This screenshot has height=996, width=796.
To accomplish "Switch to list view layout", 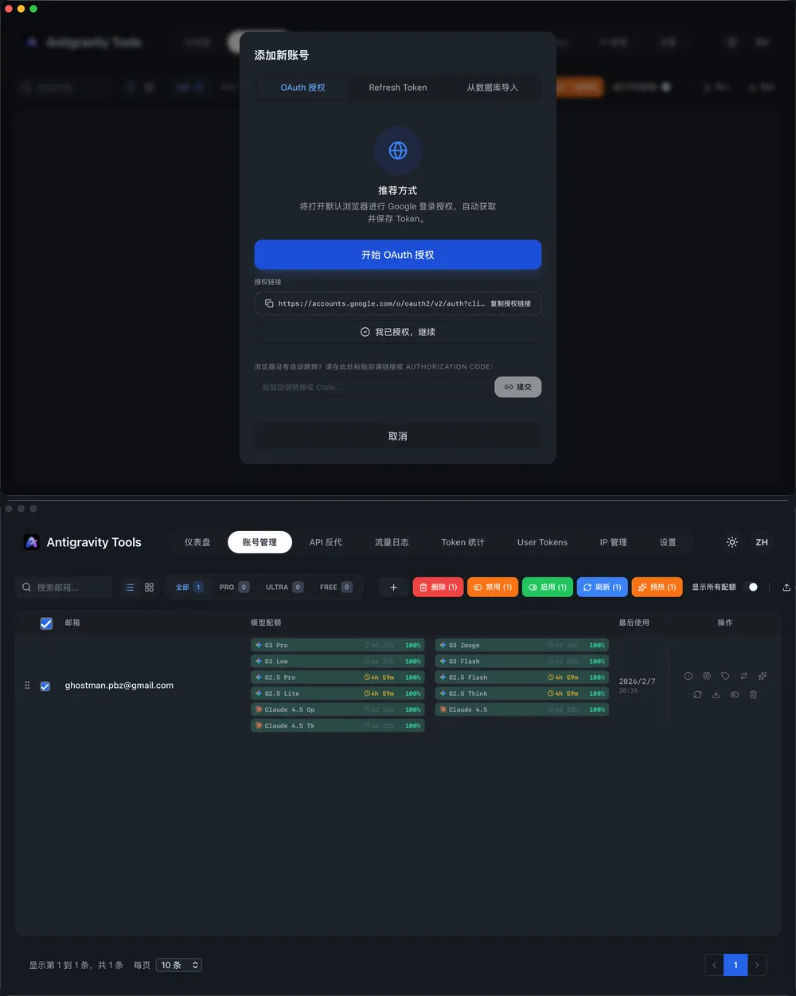I will pos(129,587).
